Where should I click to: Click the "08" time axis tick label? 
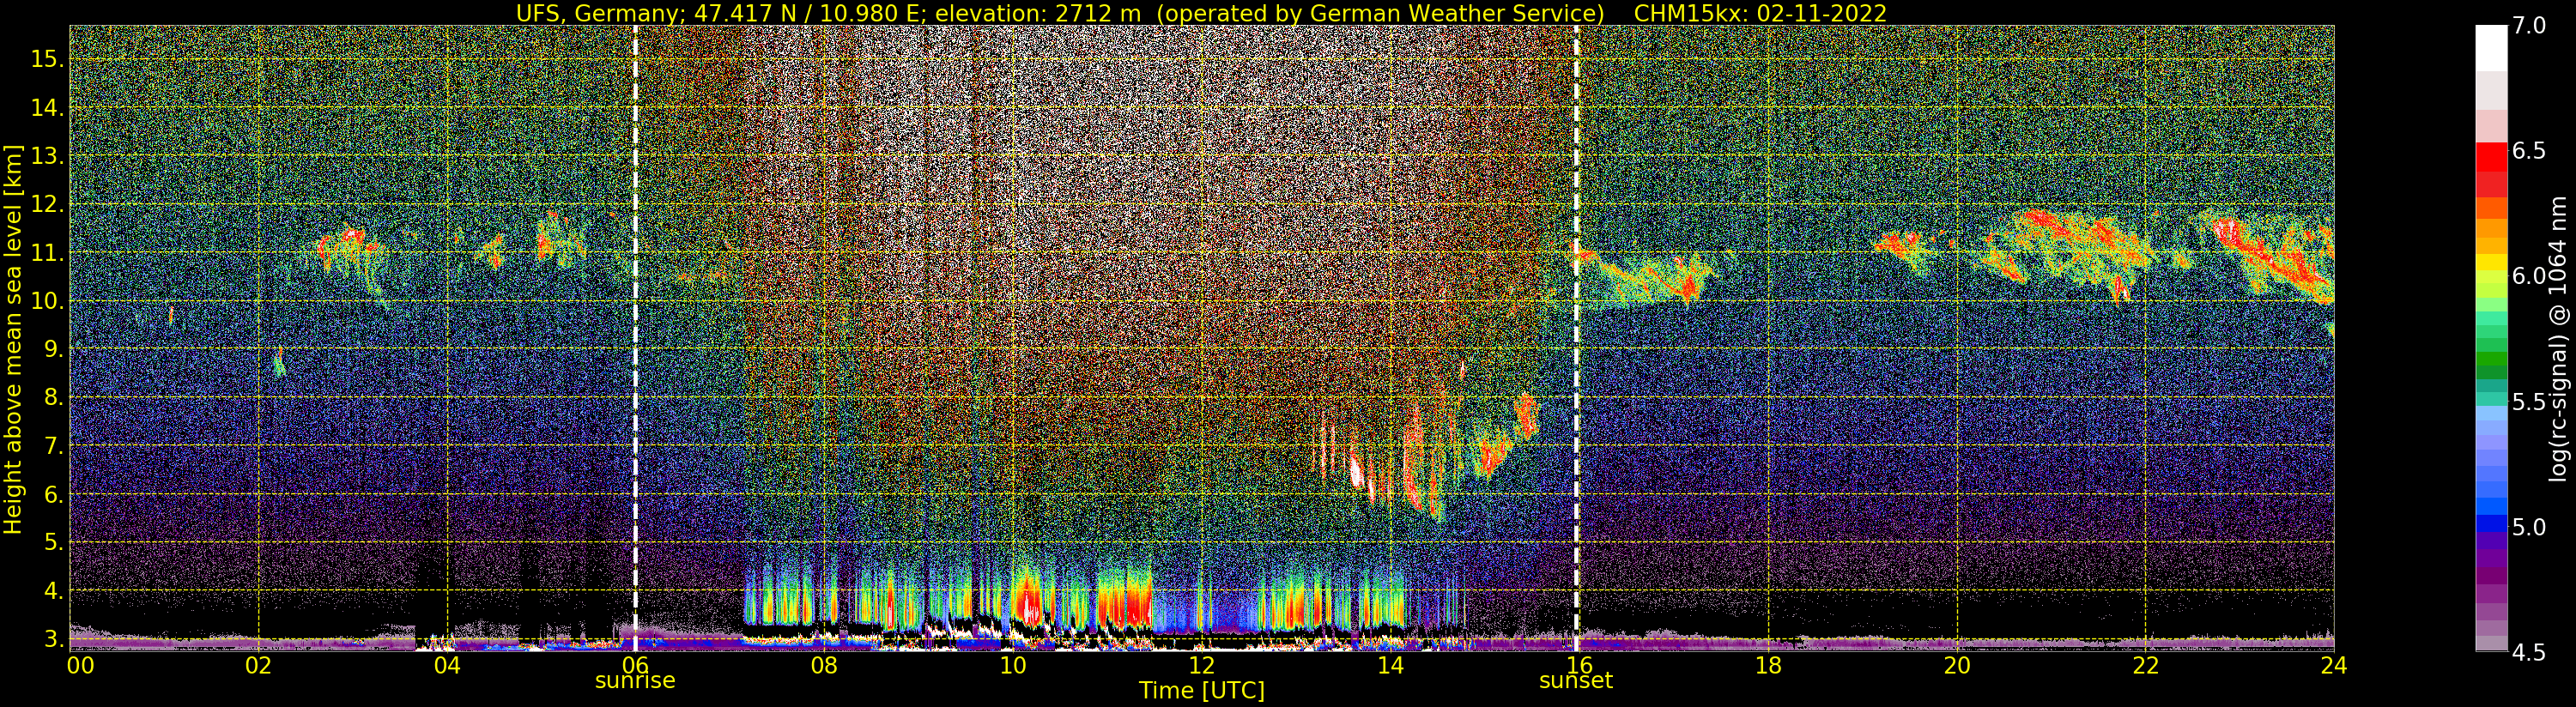(x=824, y=665)
